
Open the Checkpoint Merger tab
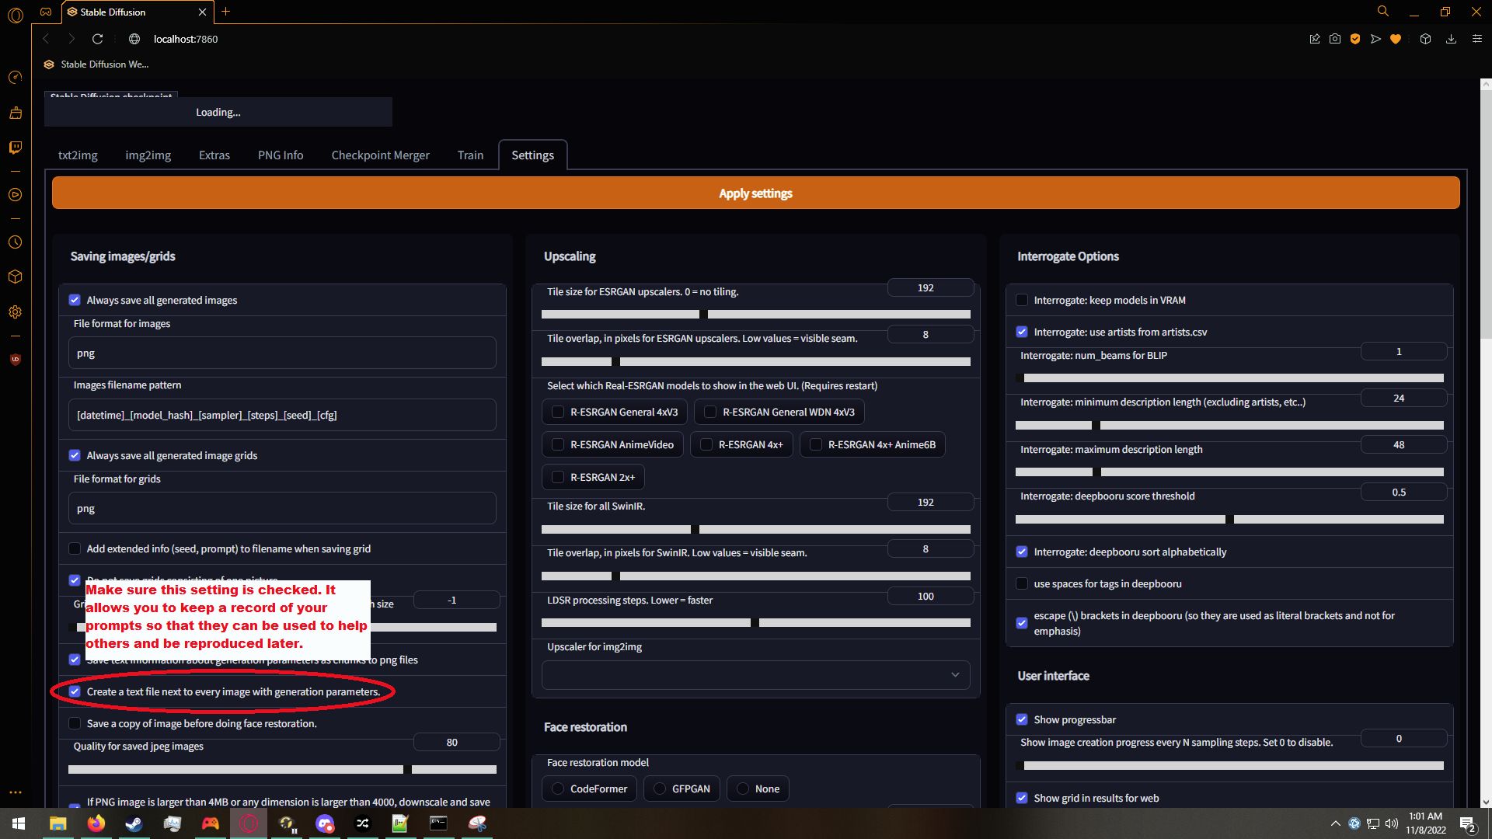tap(380, 155)
